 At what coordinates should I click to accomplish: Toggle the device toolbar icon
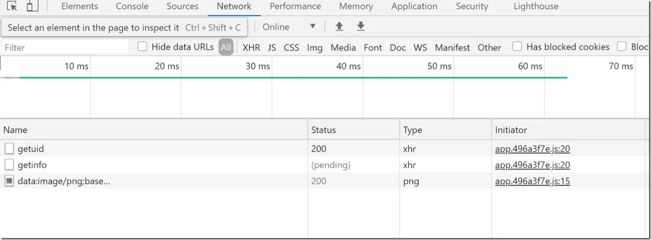[32, 6]
